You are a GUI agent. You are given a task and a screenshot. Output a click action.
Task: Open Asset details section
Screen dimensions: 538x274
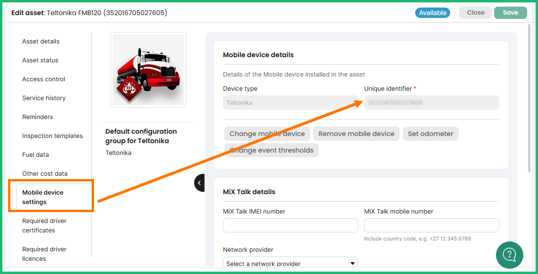click(41, 42)
